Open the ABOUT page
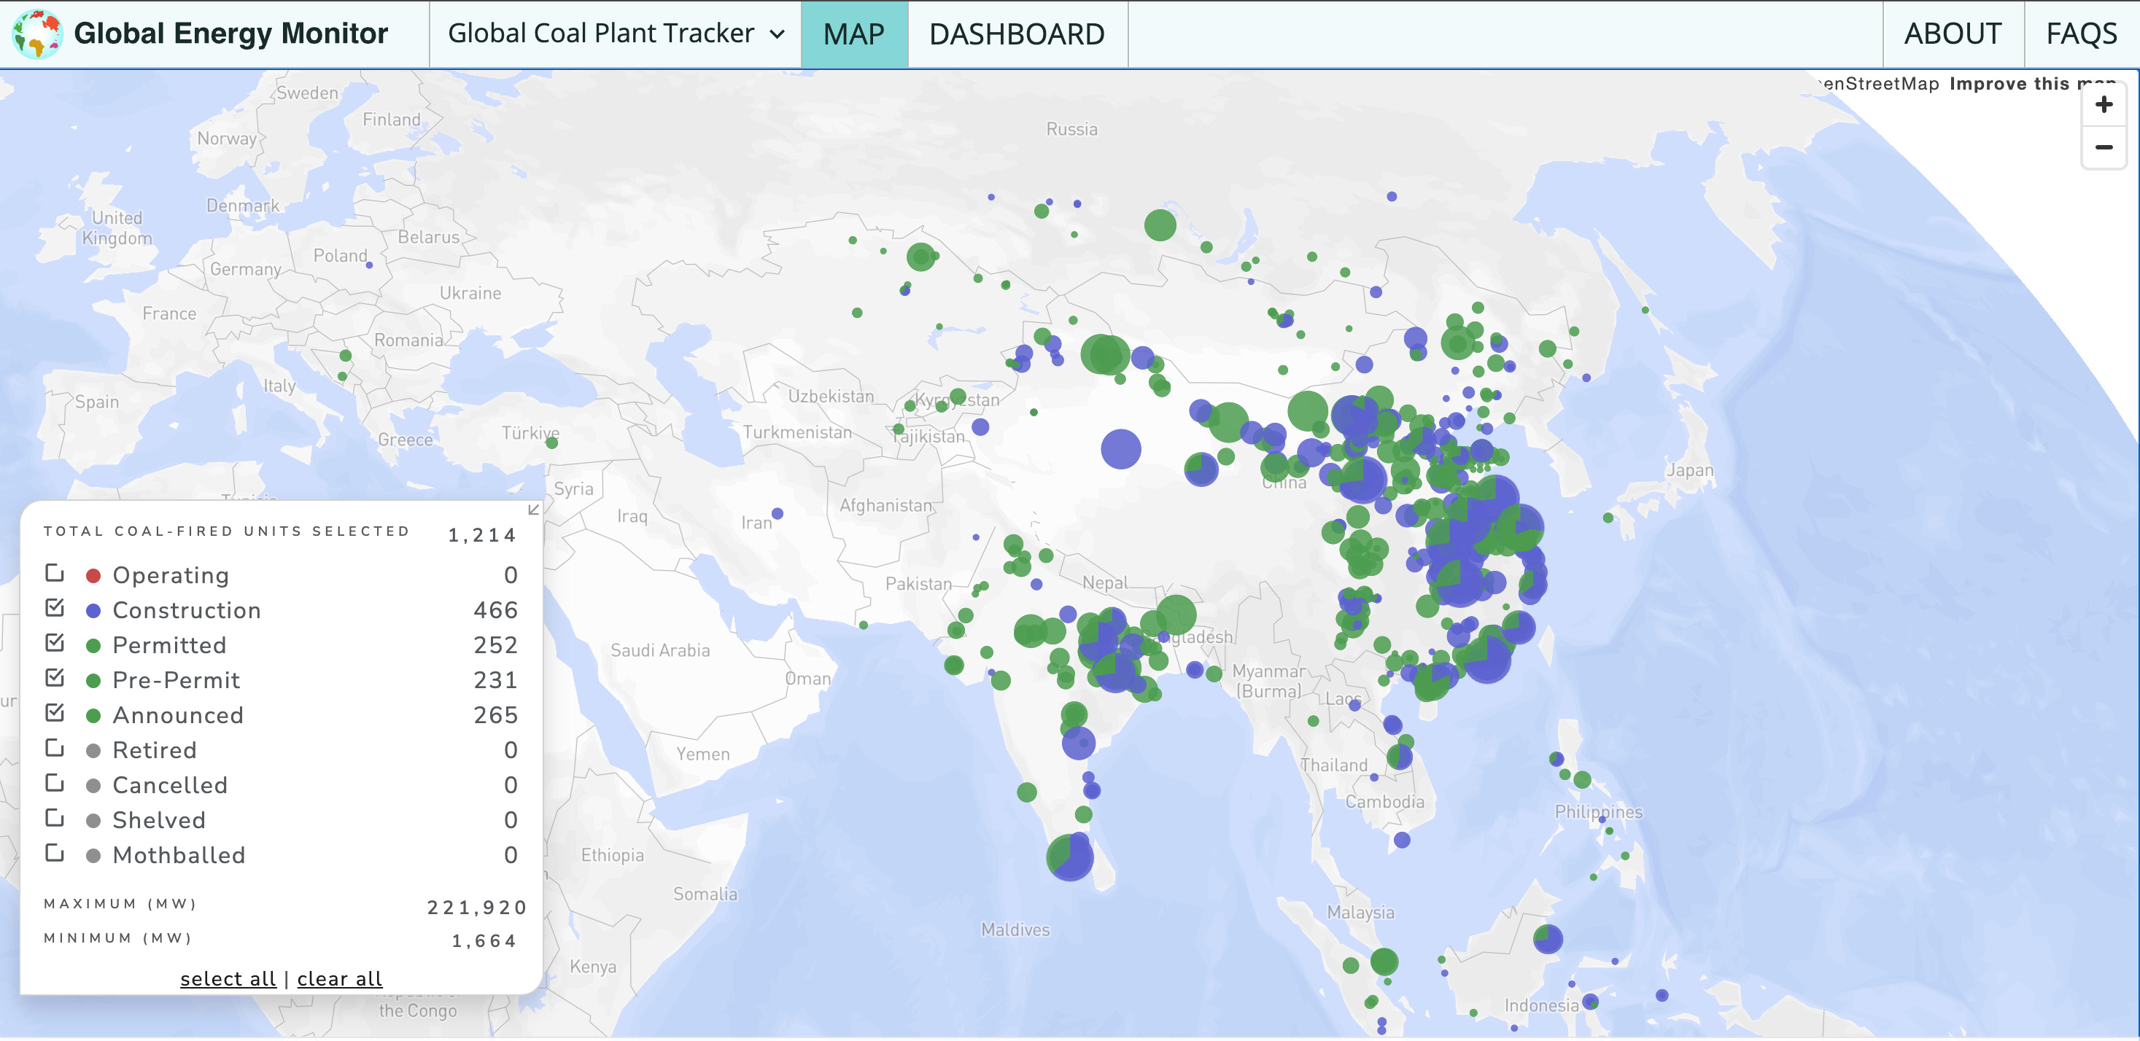Viewport: 2140px width, 1041px height. (x=1951, y=34)
